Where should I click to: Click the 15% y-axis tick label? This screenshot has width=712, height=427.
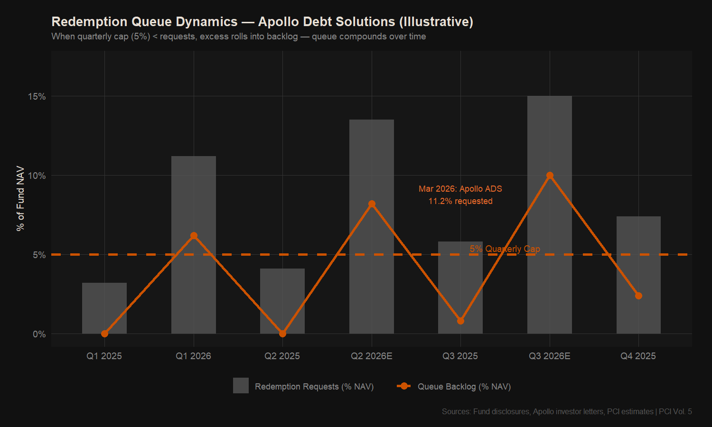pos(37,97)
